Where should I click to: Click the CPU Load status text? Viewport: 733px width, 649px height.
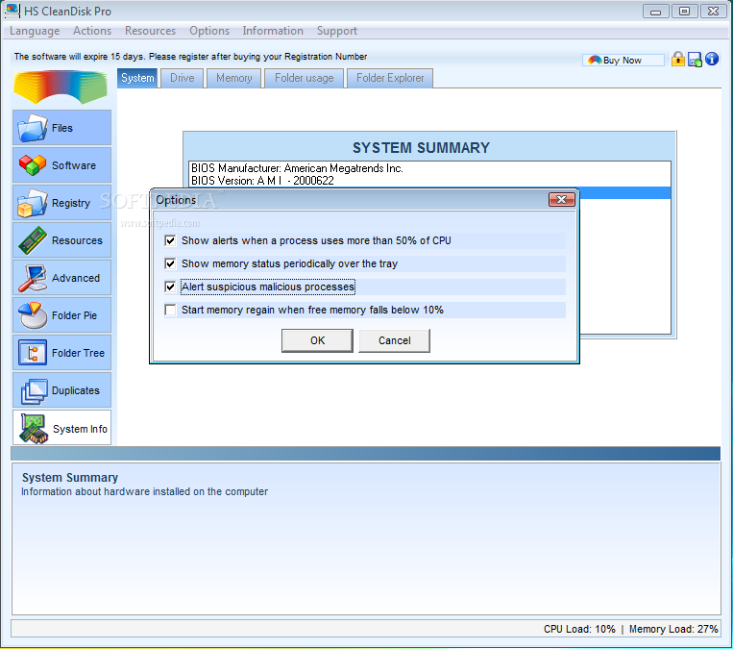click(579, 629)
